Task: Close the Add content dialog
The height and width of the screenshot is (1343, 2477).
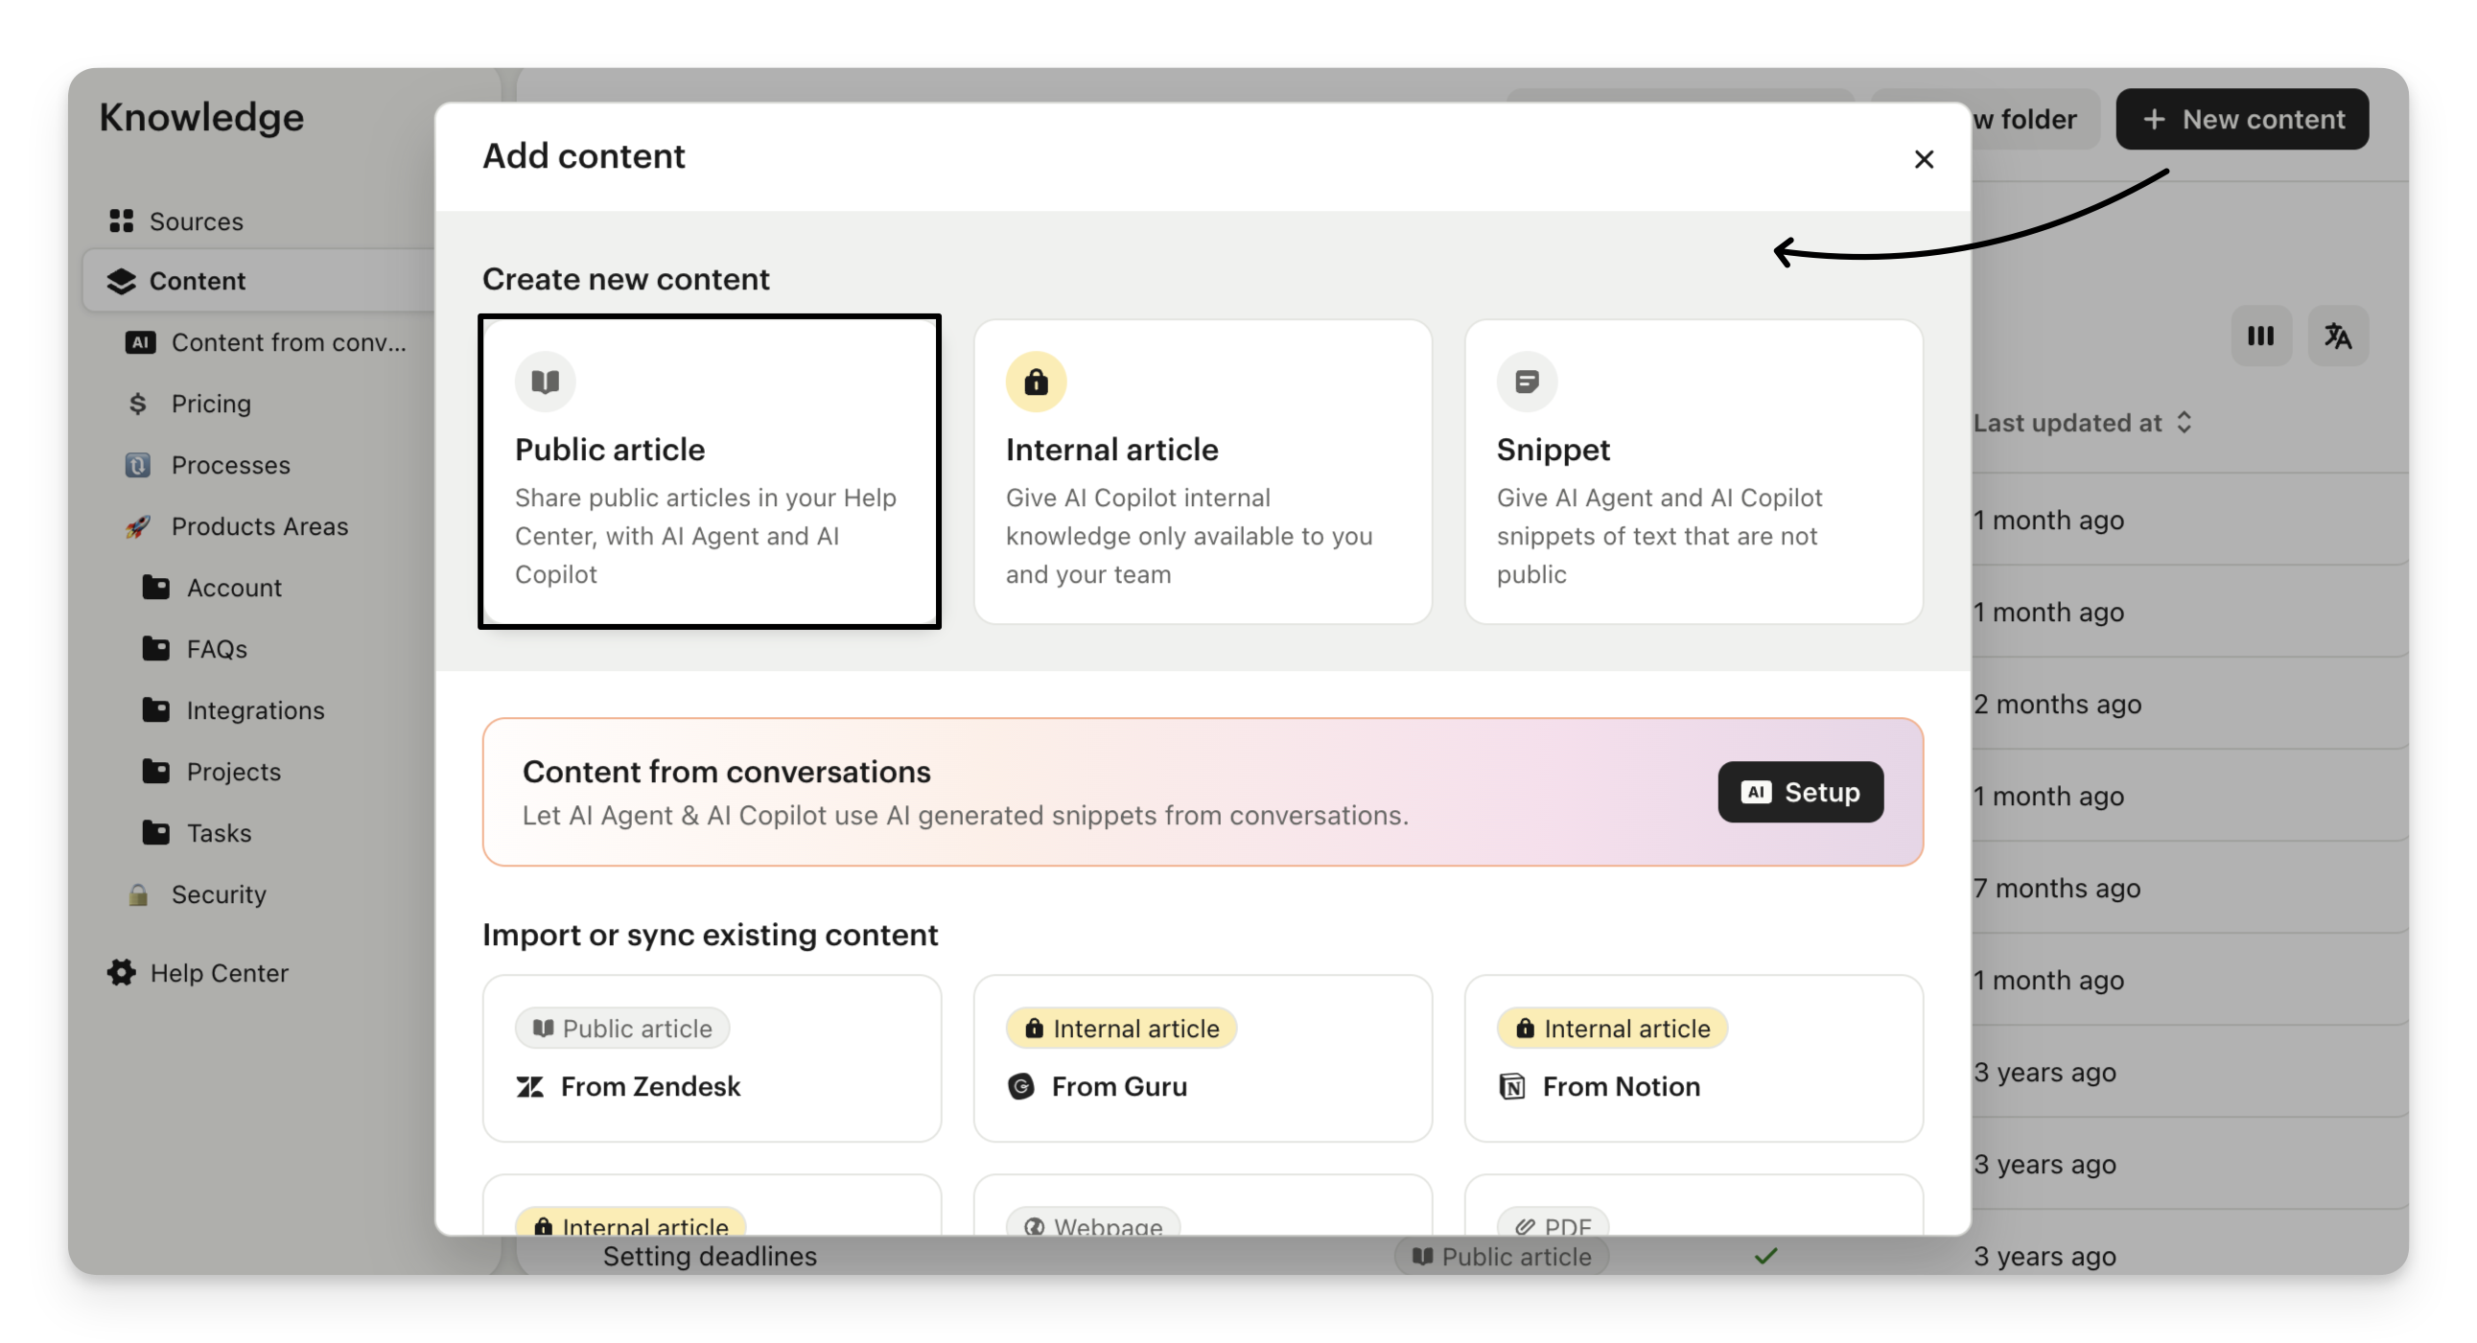Action: click(1923, 159)
